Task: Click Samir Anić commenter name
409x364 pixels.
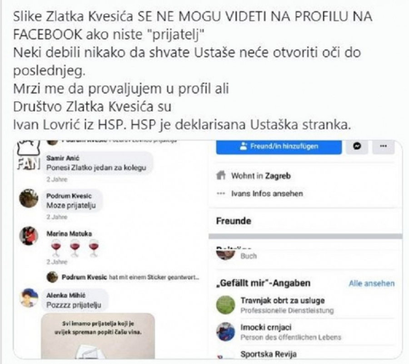Action: [x=63, y=158]
